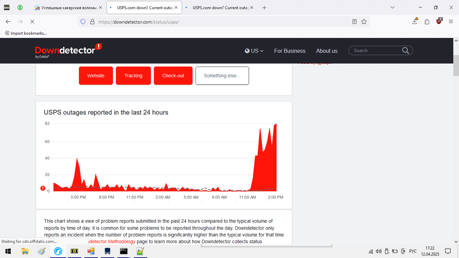The height and width of the screenshot is (258, 459).
Task: Open a new browser tab
Action: click(x=264, y=8)
